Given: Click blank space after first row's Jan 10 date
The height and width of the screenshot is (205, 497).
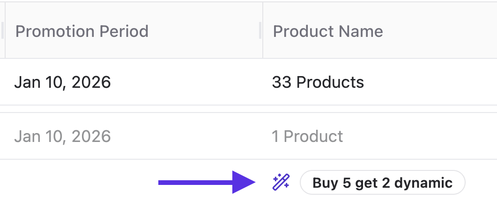Looking at the screenshot, I should [x=186, y=82].
